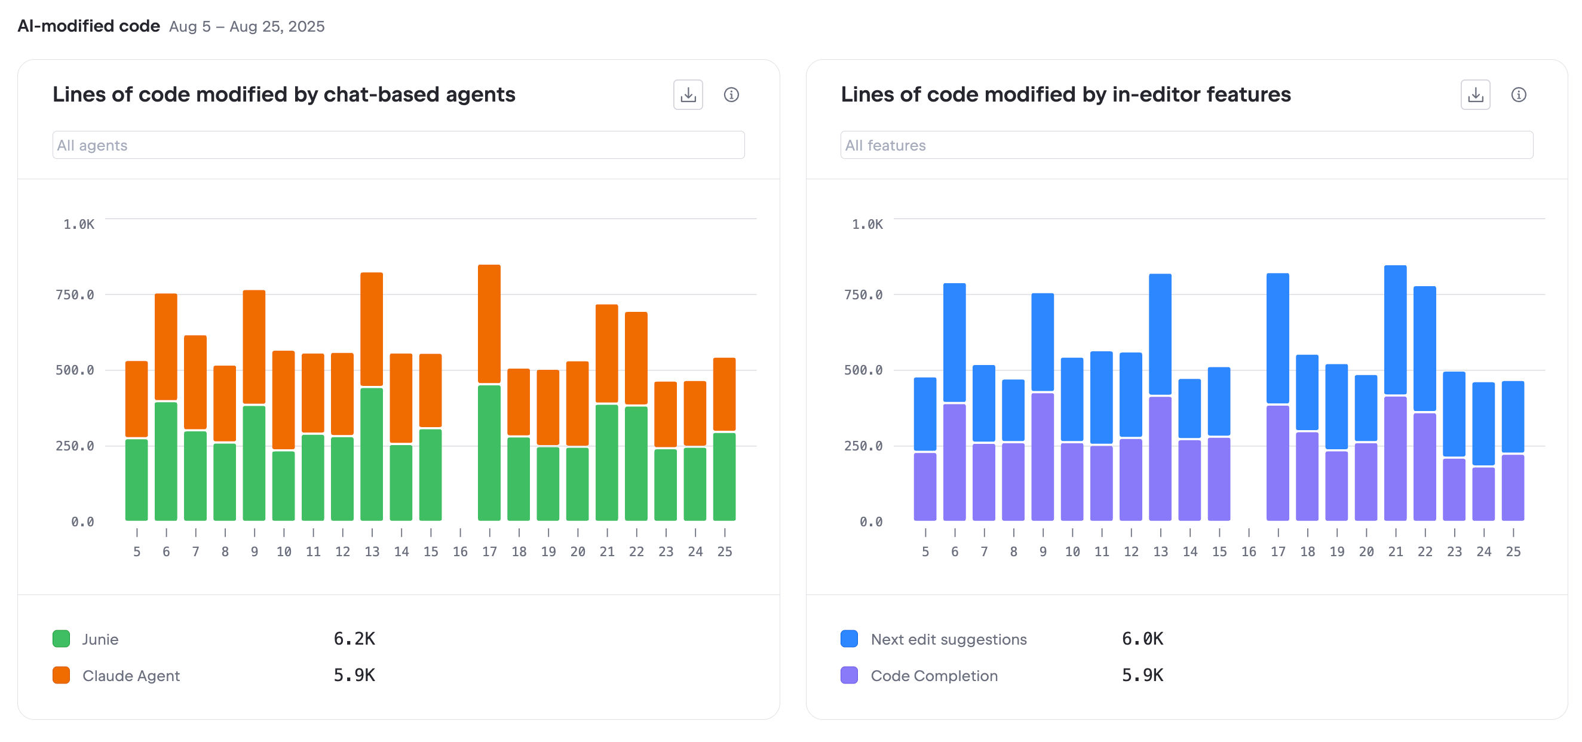Screen dimensions: 1582x742
Task: Open info tooltip for chat-based agents chart
Action: point(731,94)
